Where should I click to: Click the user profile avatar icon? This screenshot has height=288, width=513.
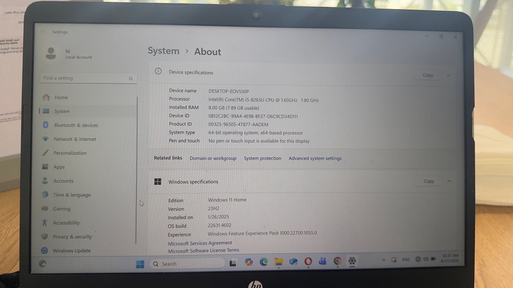[x=51, y=53]
